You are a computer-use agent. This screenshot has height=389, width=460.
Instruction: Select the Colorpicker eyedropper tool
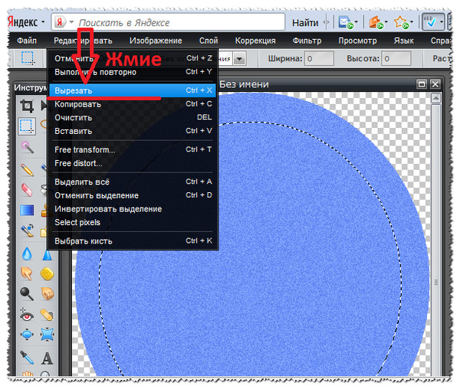tap(27, 358)
